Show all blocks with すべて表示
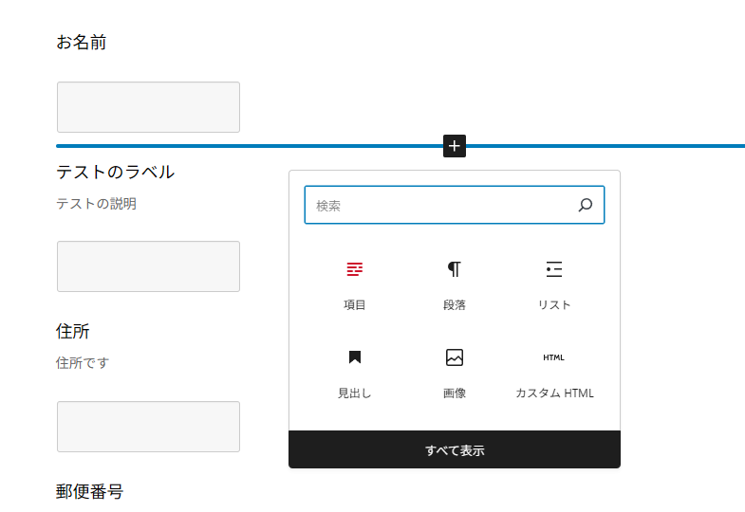The width and height of the screenshot is (745, 512). [455, 449]
